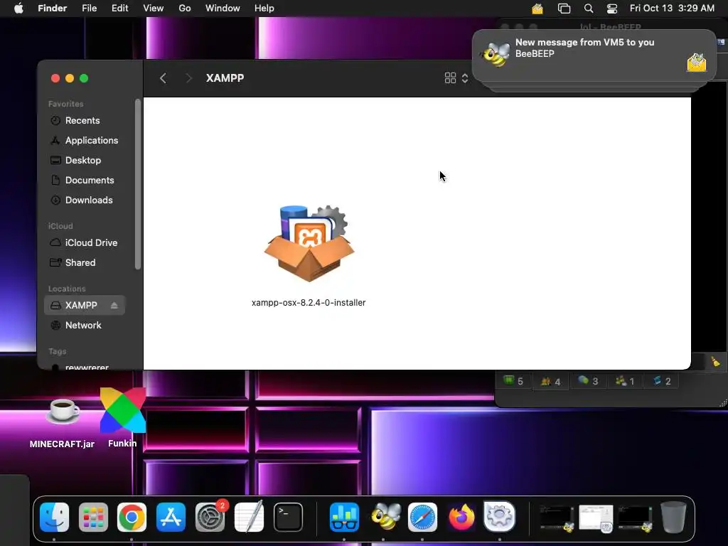
Task: Open the Apple menu
Action: click(18, 9)
